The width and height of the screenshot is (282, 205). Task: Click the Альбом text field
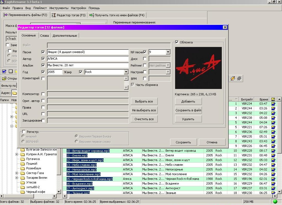(x=88, y=65)
